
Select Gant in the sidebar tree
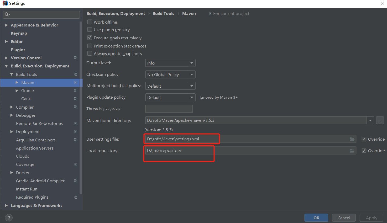click(x=25, y=99)
